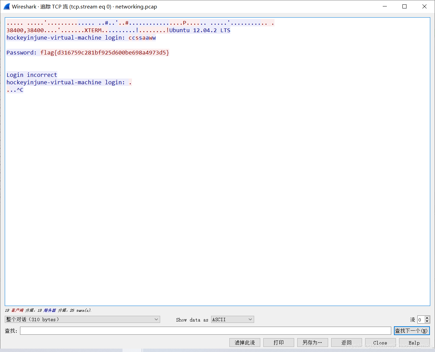Screen dimensions: 435x352
Task: Click the 滤掉此流 filter out stream button
Action: click(245, 342)
